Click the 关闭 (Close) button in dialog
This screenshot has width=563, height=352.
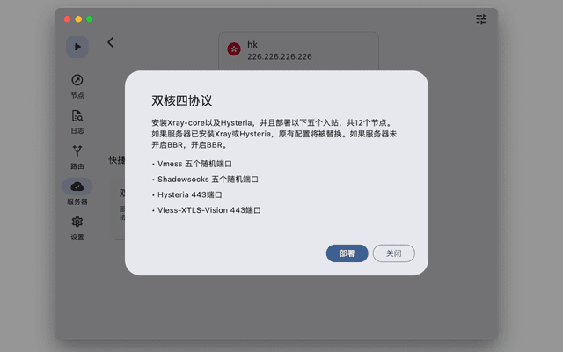393,253
